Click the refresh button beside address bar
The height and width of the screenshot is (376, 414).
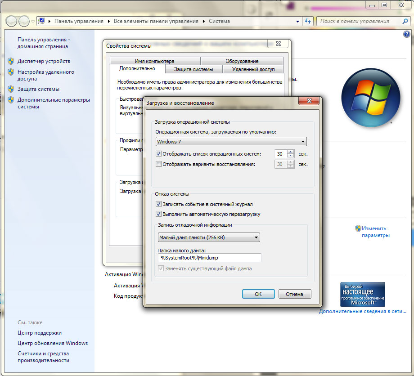click(x=308, y=22)
